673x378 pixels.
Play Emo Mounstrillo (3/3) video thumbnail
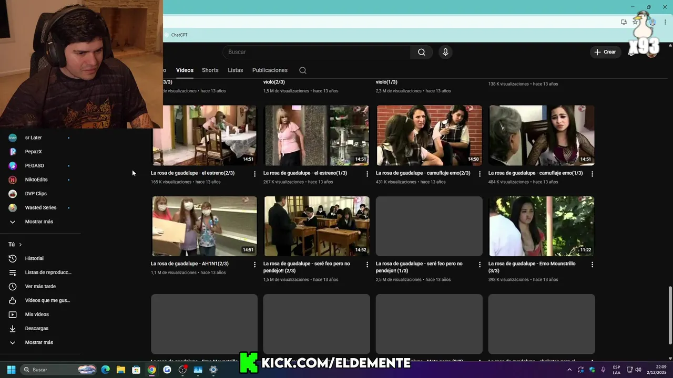[542, 226]
